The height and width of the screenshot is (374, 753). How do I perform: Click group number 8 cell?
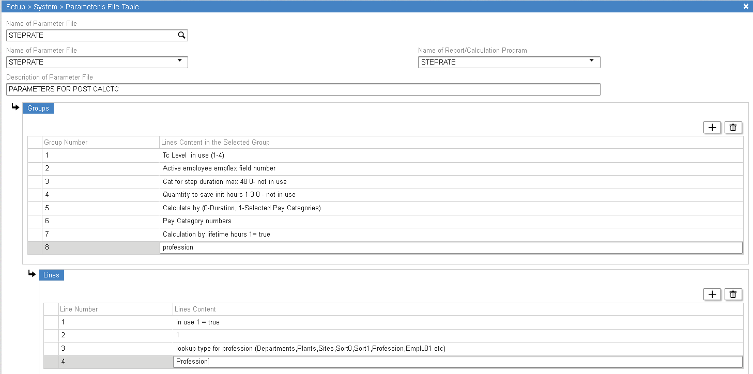[101, 247]
